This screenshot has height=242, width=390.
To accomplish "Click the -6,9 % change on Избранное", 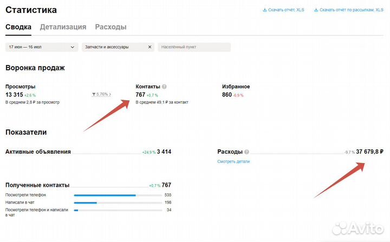I will [x=238, y=95].
